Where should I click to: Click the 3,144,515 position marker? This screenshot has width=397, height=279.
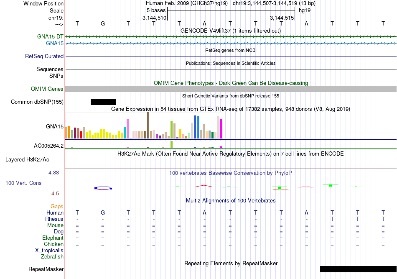282,18
